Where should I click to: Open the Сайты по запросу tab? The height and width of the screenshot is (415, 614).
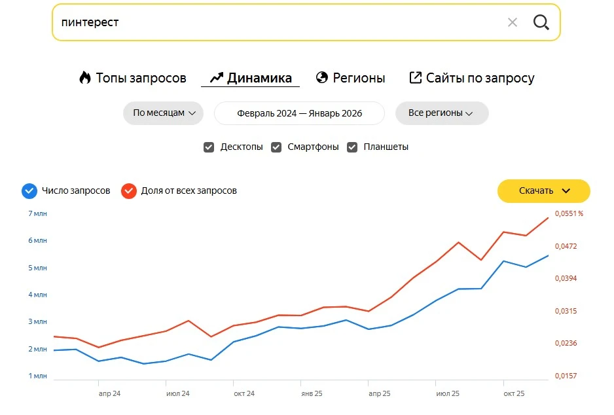(472, 78)
